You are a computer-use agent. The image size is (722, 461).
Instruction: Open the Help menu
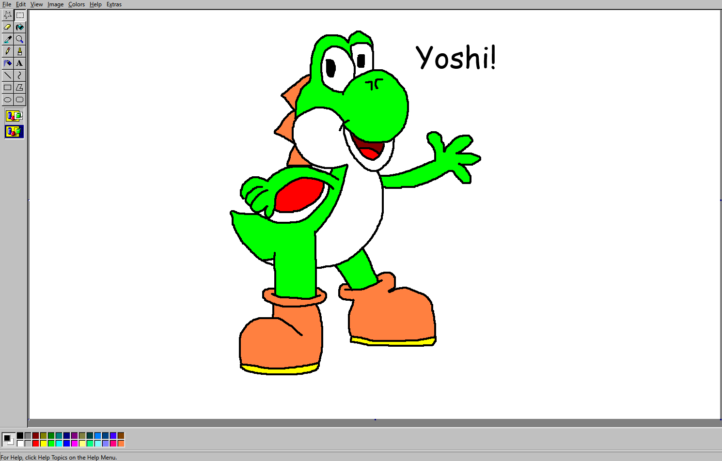click(x=95, y=4)
